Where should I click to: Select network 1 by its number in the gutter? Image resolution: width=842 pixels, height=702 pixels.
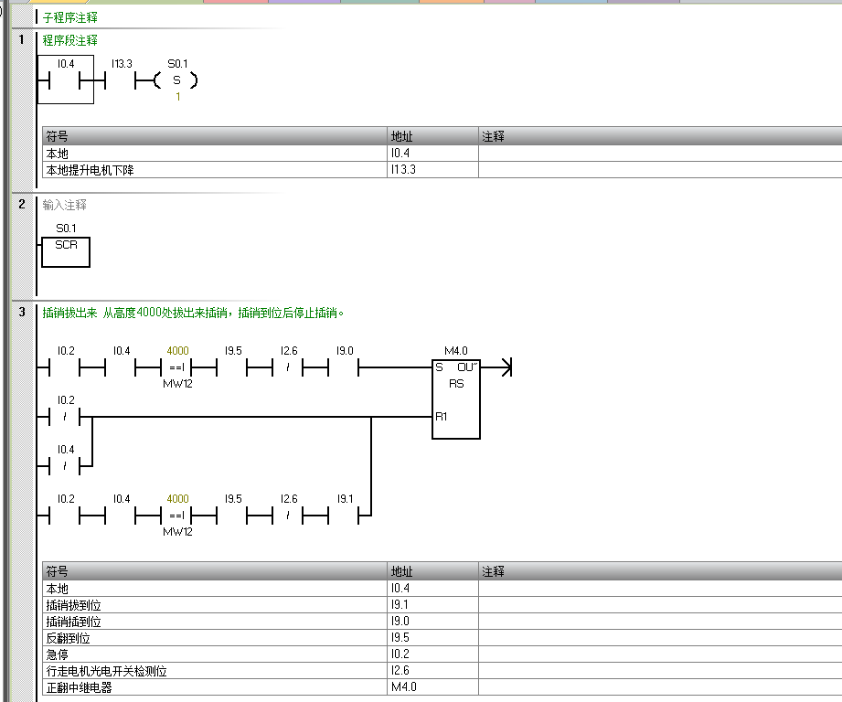click(x=22, y=40)
